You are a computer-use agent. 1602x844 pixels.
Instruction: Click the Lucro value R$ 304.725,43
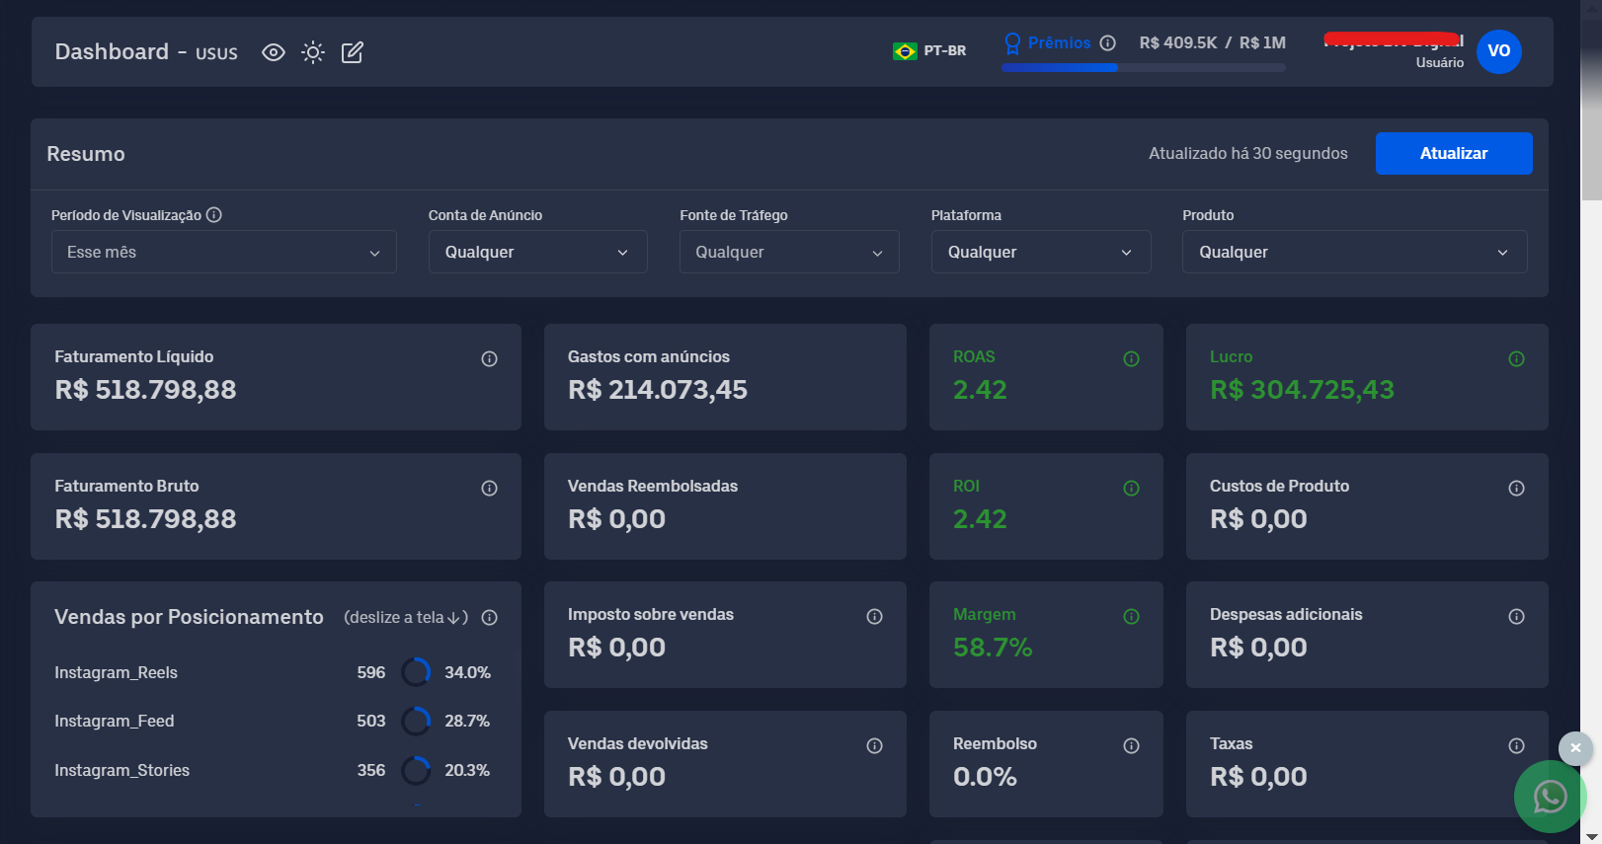click(x=1302, y=390)
